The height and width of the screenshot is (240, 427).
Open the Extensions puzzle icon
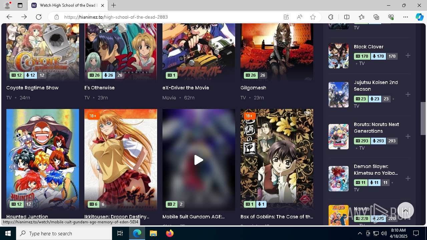click(331, 17)
